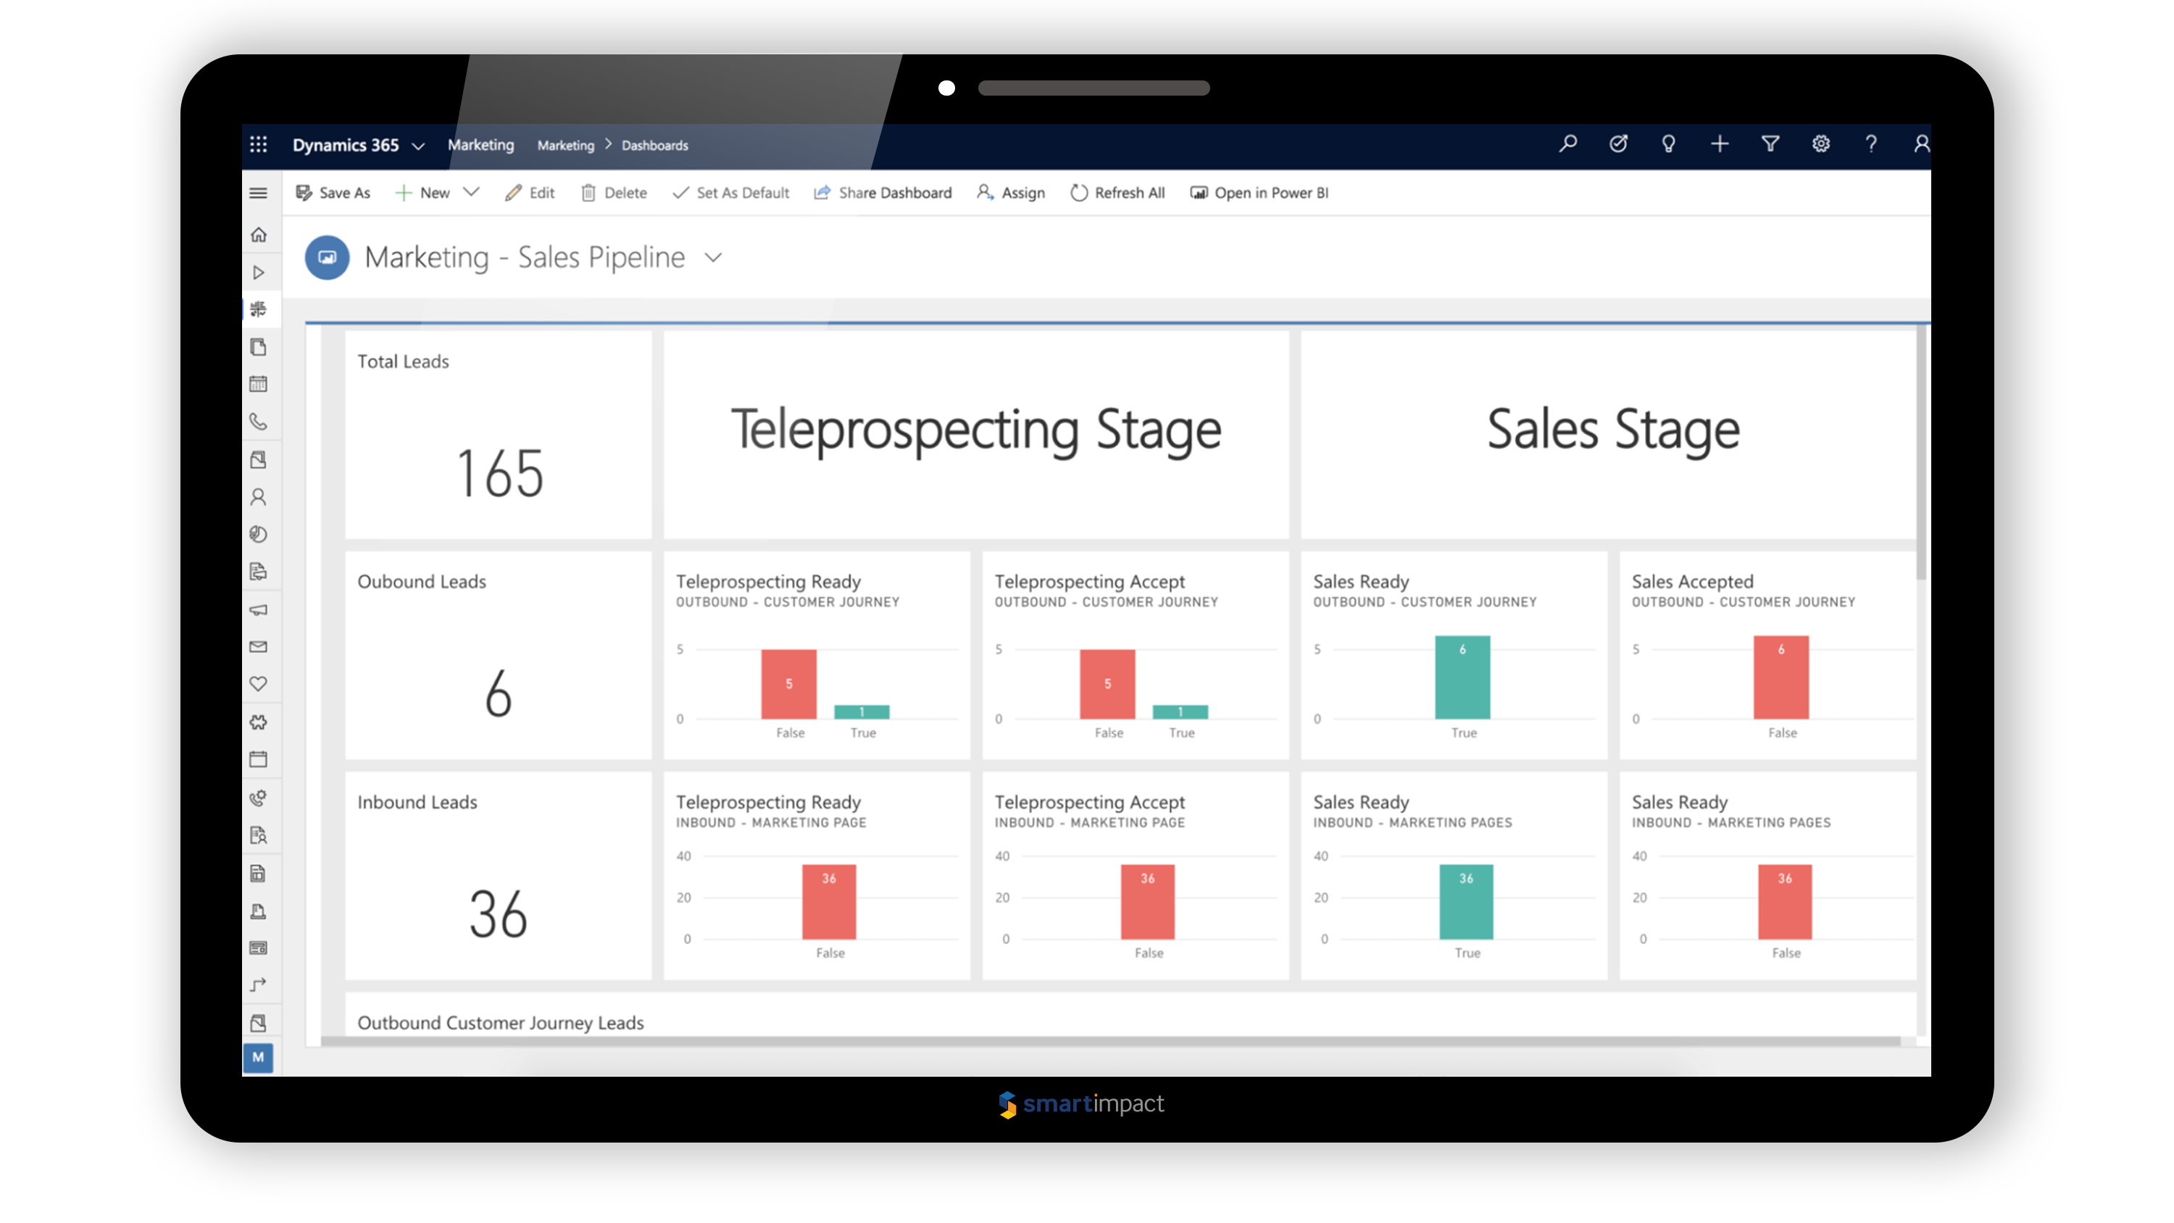
Task: Select the phone call icon in the sidebar
Action: coord(259,421)
